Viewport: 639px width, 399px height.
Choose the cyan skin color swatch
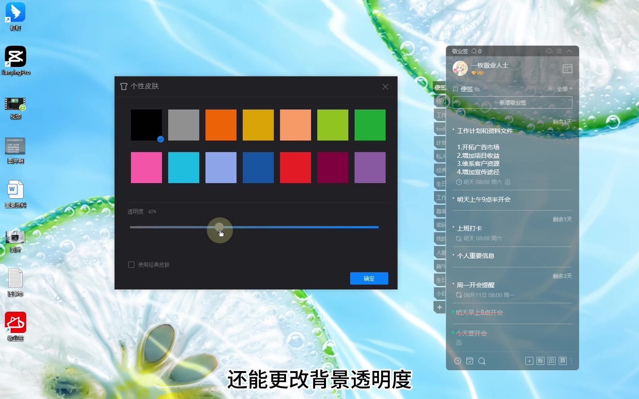[183, 167]
